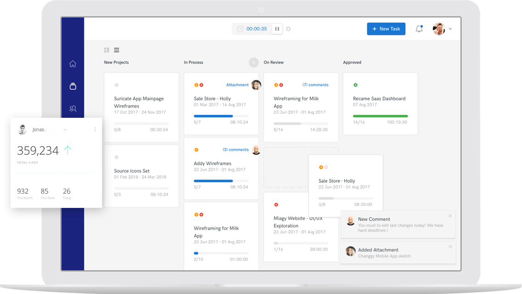This screenshot has width=522, height=294.
Task: Click the green progress bar on Recame Saas Dashboard
Action: (380, 116)
